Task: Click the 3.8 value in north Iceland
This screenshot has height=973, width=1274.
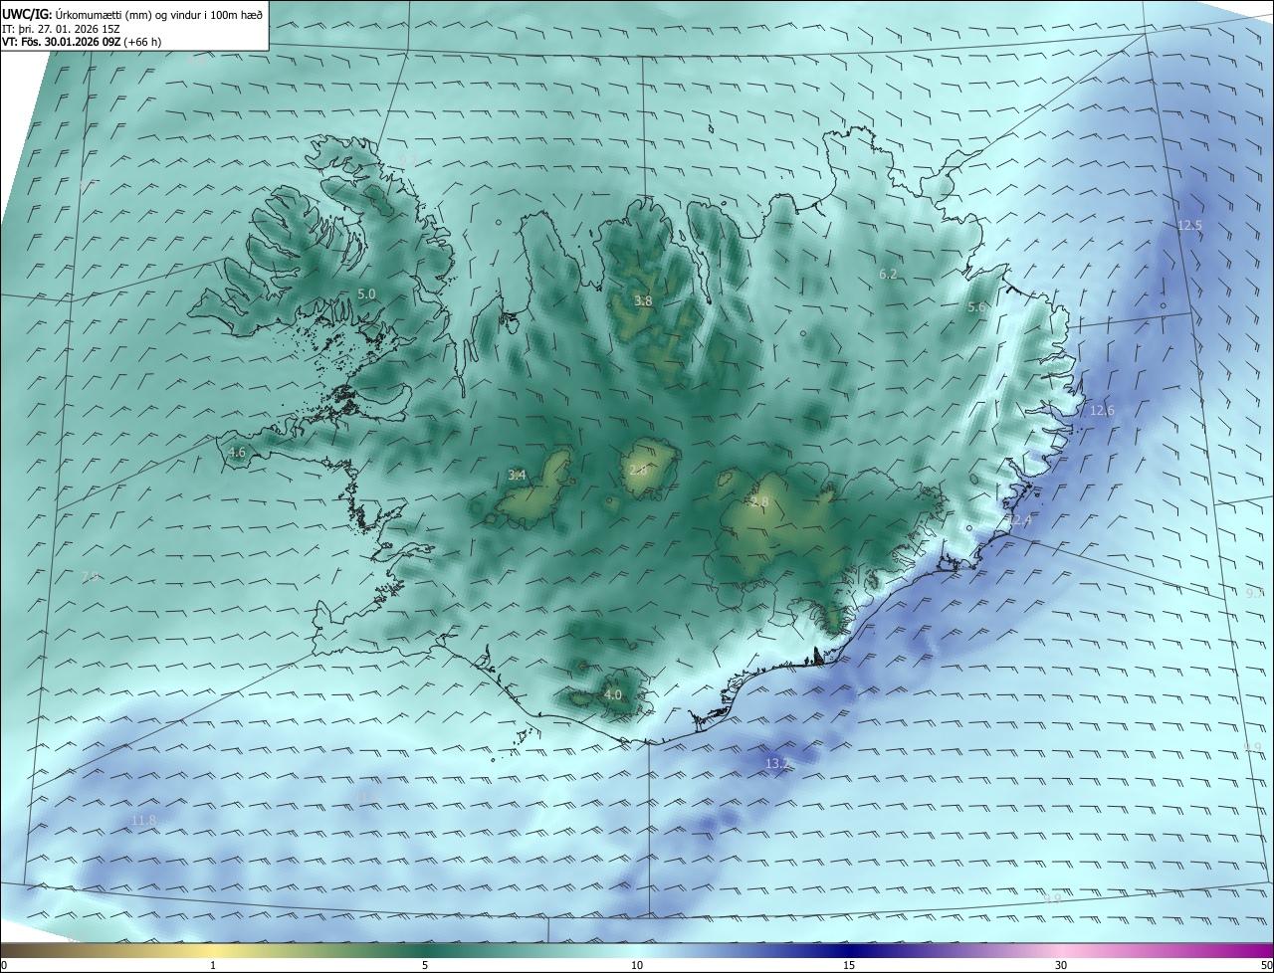Action: click(643, 300)
